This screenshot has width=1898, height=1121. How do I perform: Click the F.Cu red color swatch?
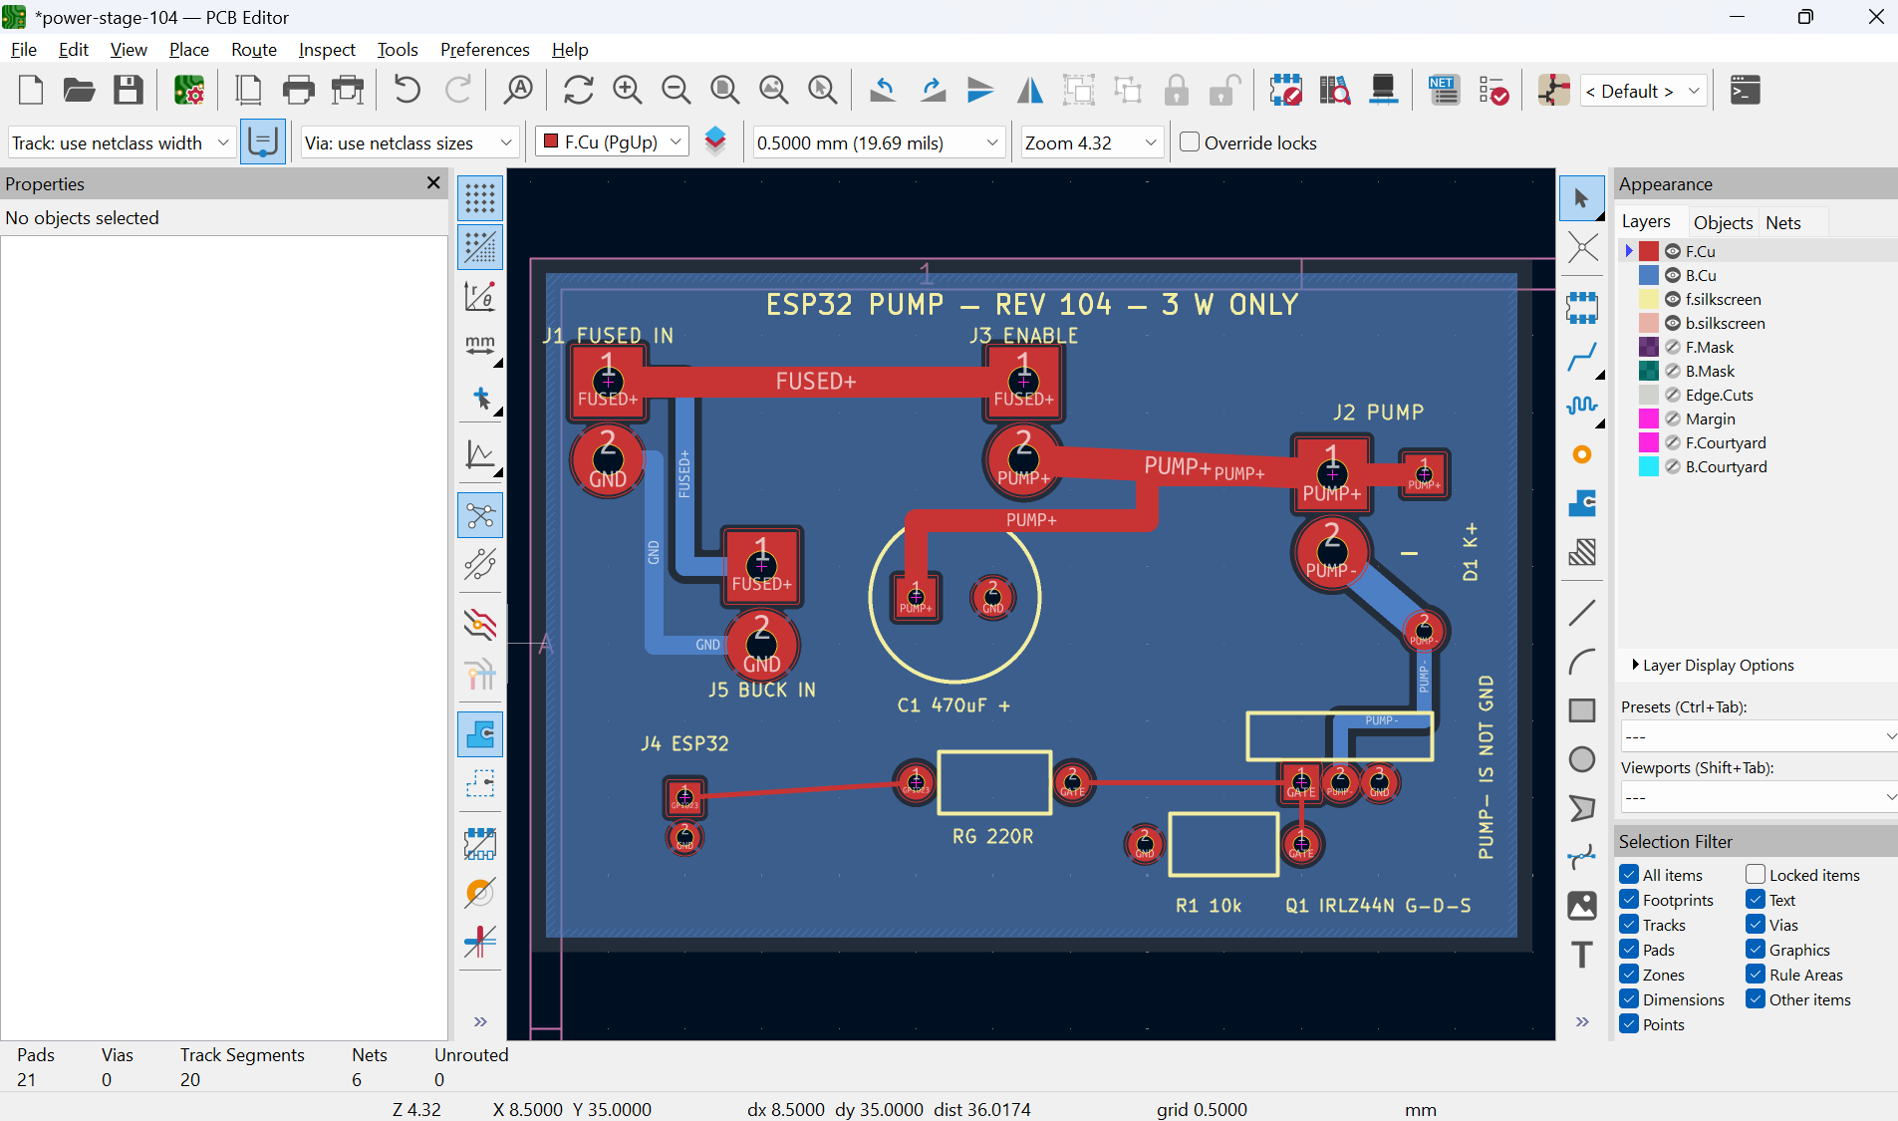pyautogui.click(x=1649, y=251)
